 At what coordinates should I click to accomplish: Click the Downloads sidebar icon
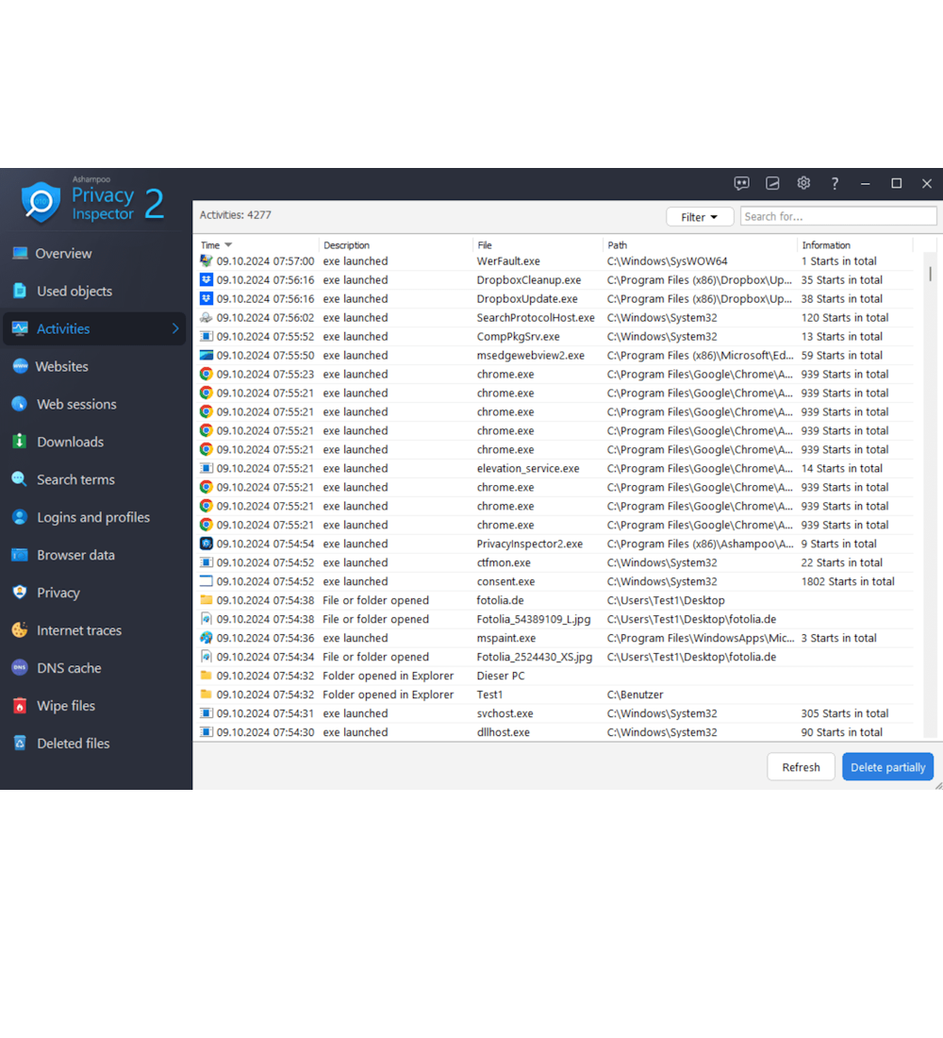tap(19, 442)
